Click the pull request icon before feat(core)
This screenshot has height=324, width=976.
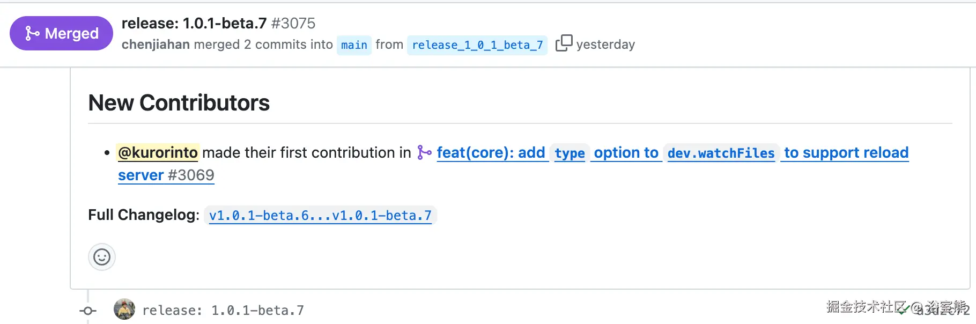tap(424, 153)
